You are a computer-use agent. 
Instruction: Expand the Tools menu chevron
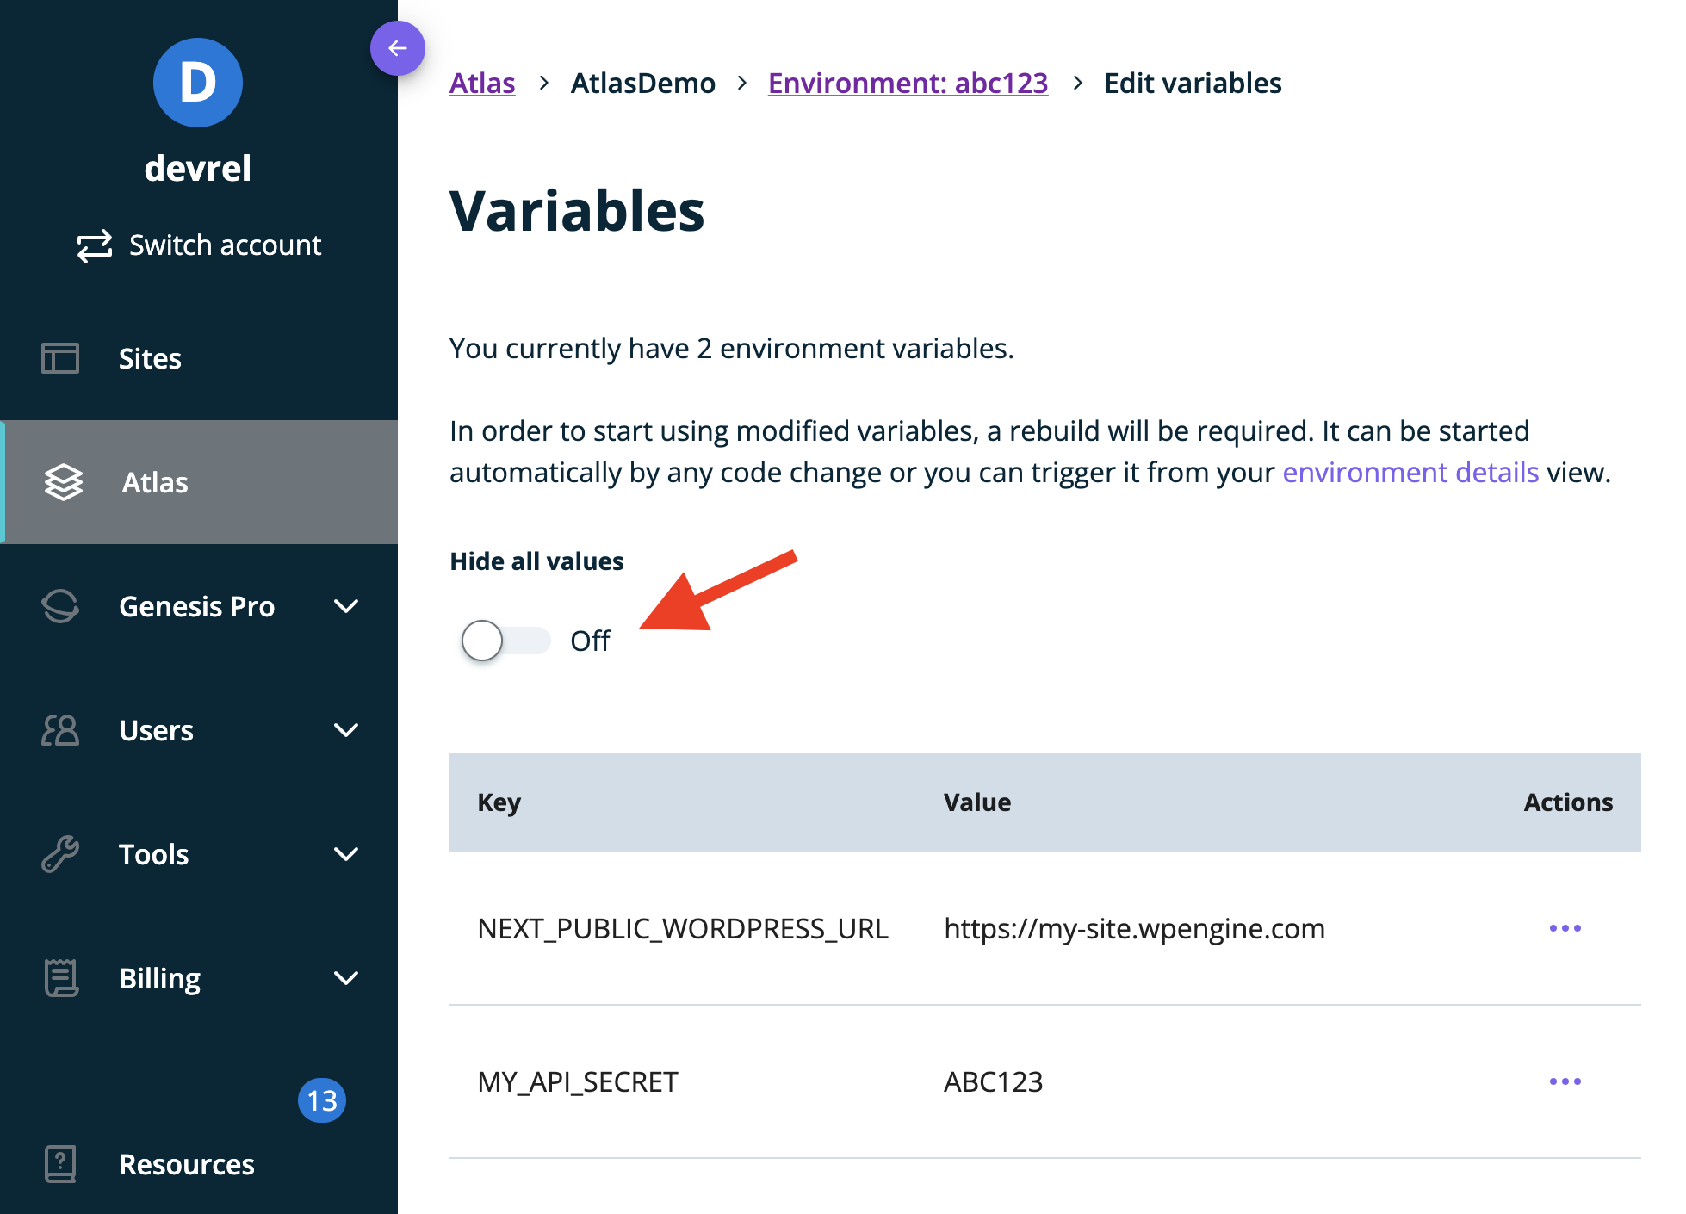pos(346,854)
